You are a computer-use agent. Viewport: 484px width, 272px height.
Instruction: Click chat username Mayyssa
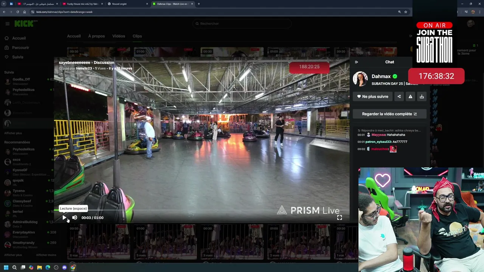378,135
